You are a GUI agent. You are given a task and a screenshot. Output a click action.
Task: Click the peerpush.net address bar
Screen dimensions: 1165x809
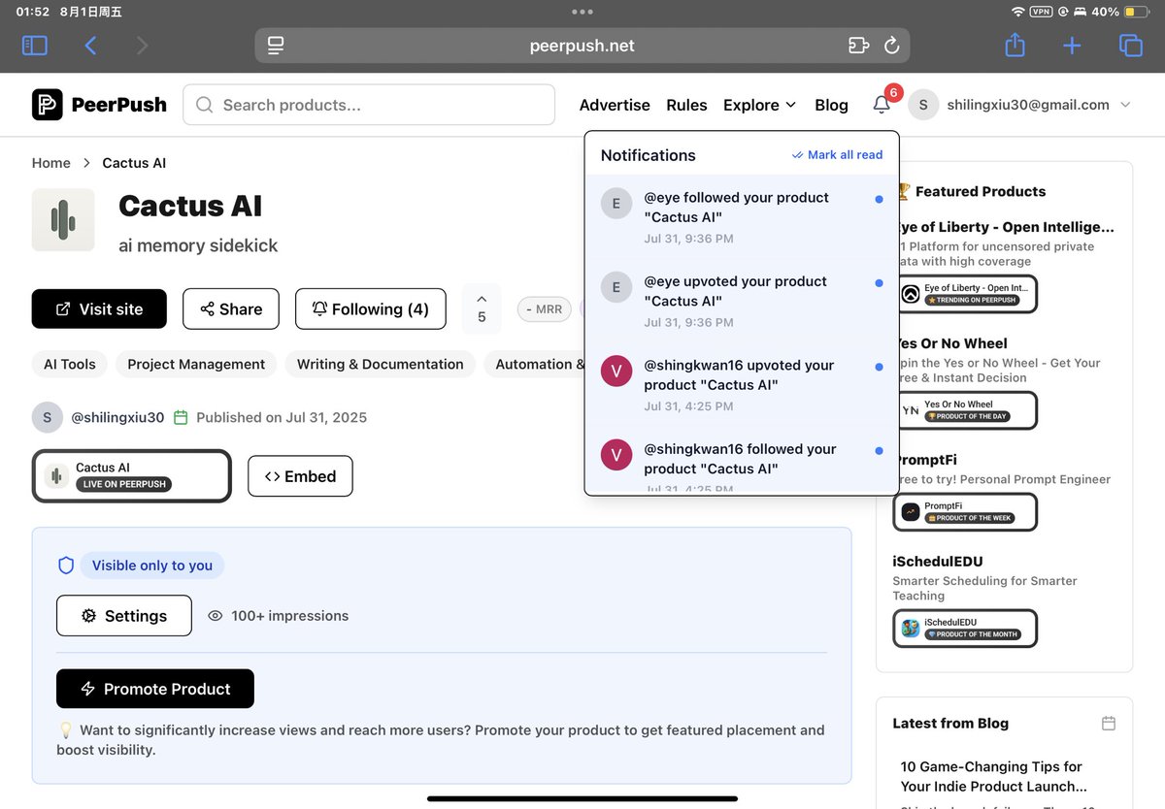pos(582,46)
